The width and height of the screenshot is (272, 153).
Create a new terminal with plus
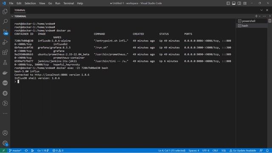tap(256, 16)
